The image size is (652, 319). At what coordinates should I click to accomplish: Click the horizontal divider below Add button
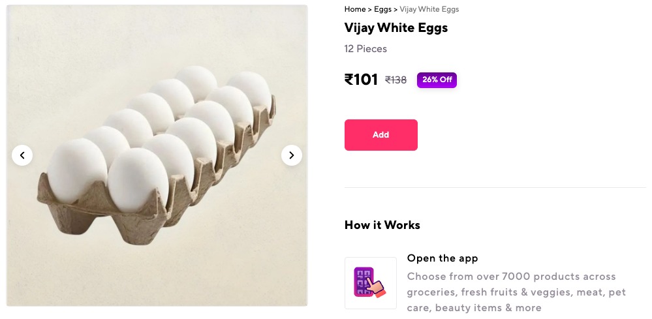(495, 187)
